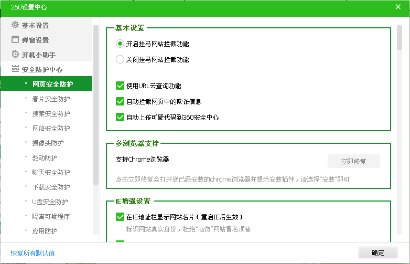Close the 360设置中心 window
The height and width of the screenshot is (264, 410).
click(398, 7)
